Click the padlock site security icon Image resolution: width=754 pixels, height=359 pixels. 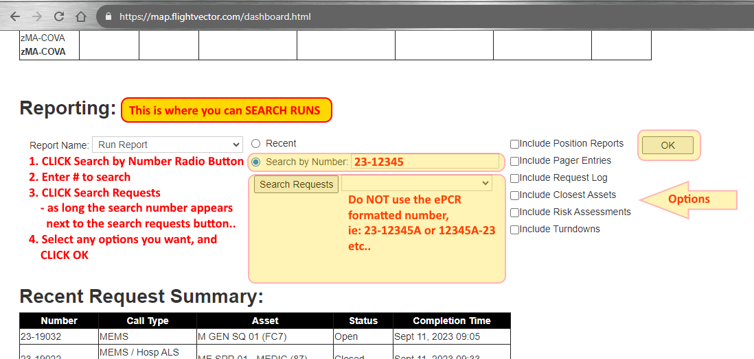(108, 16)
